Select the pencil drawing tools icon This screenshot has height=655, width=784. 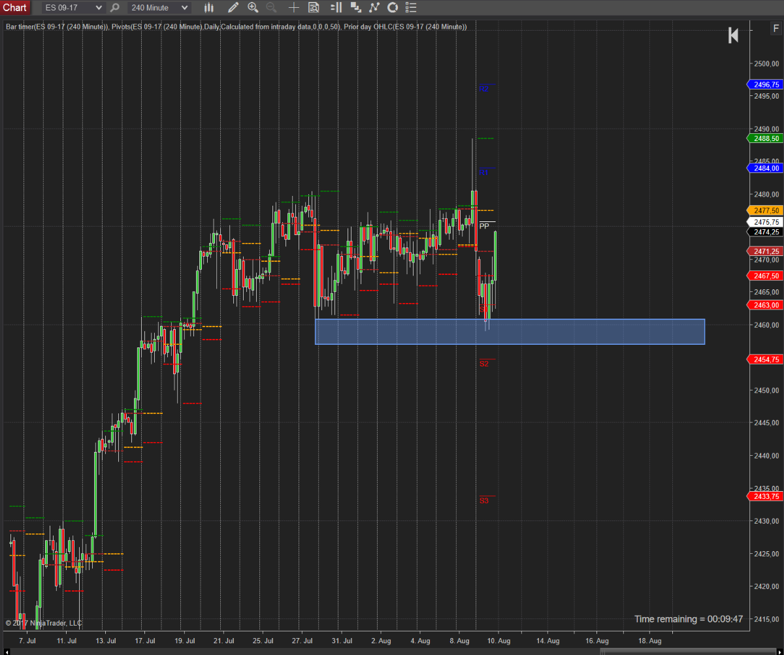(x=233, y=8)
